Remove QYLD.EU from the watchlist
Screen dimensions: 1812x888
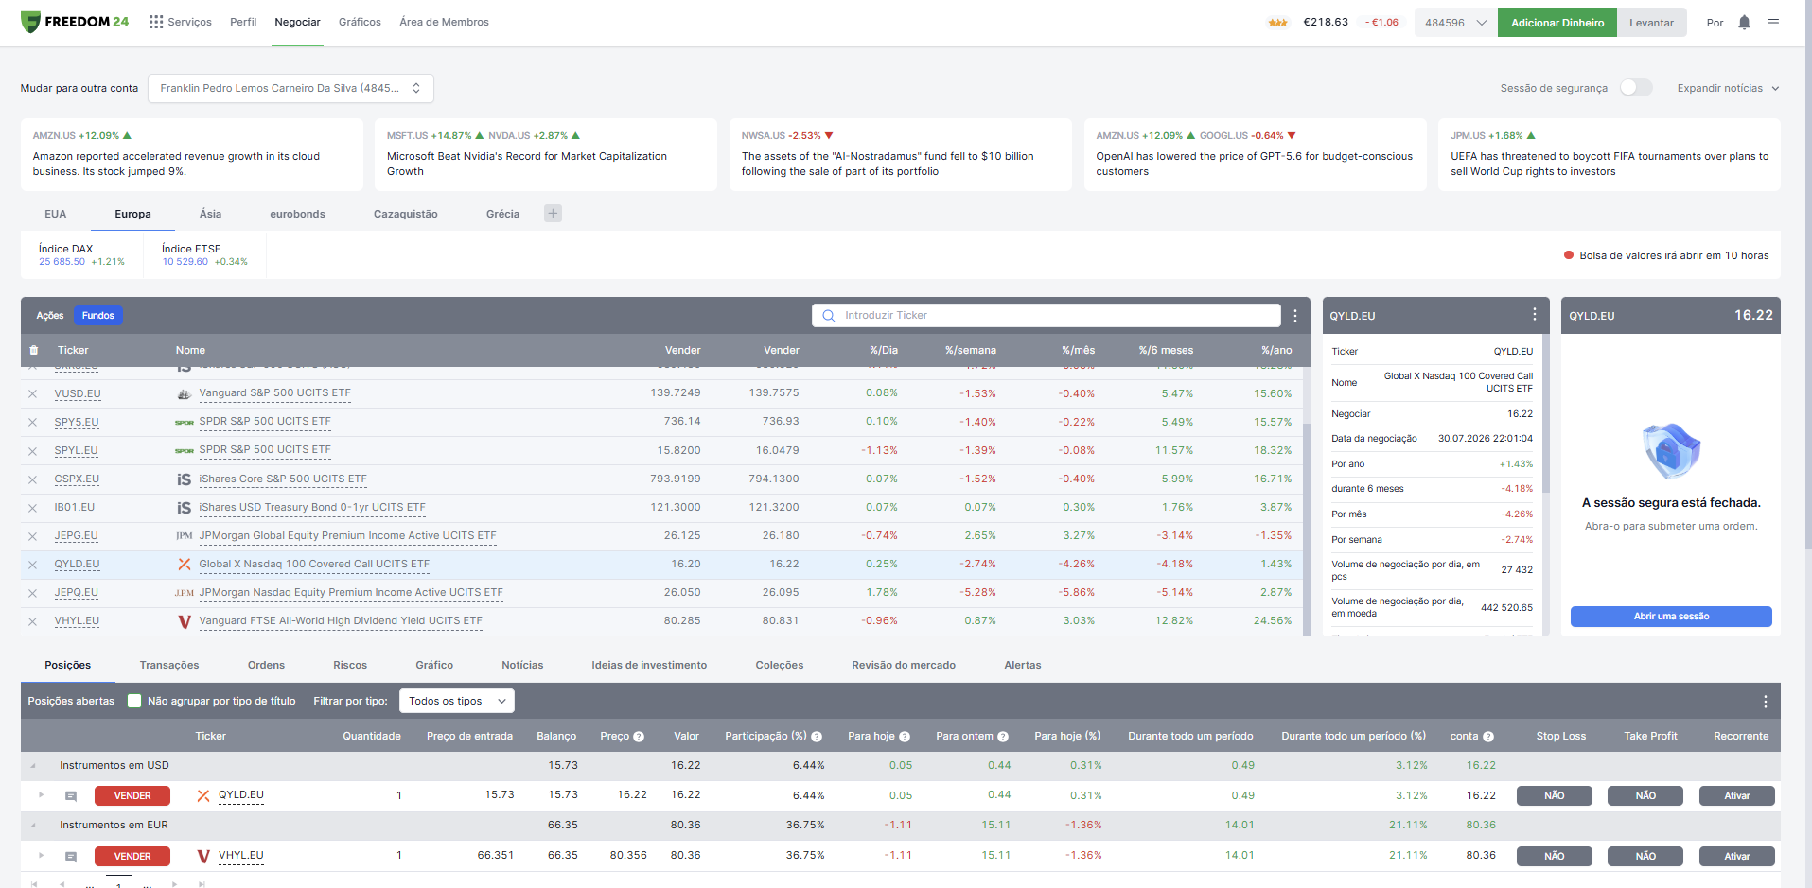33,565
